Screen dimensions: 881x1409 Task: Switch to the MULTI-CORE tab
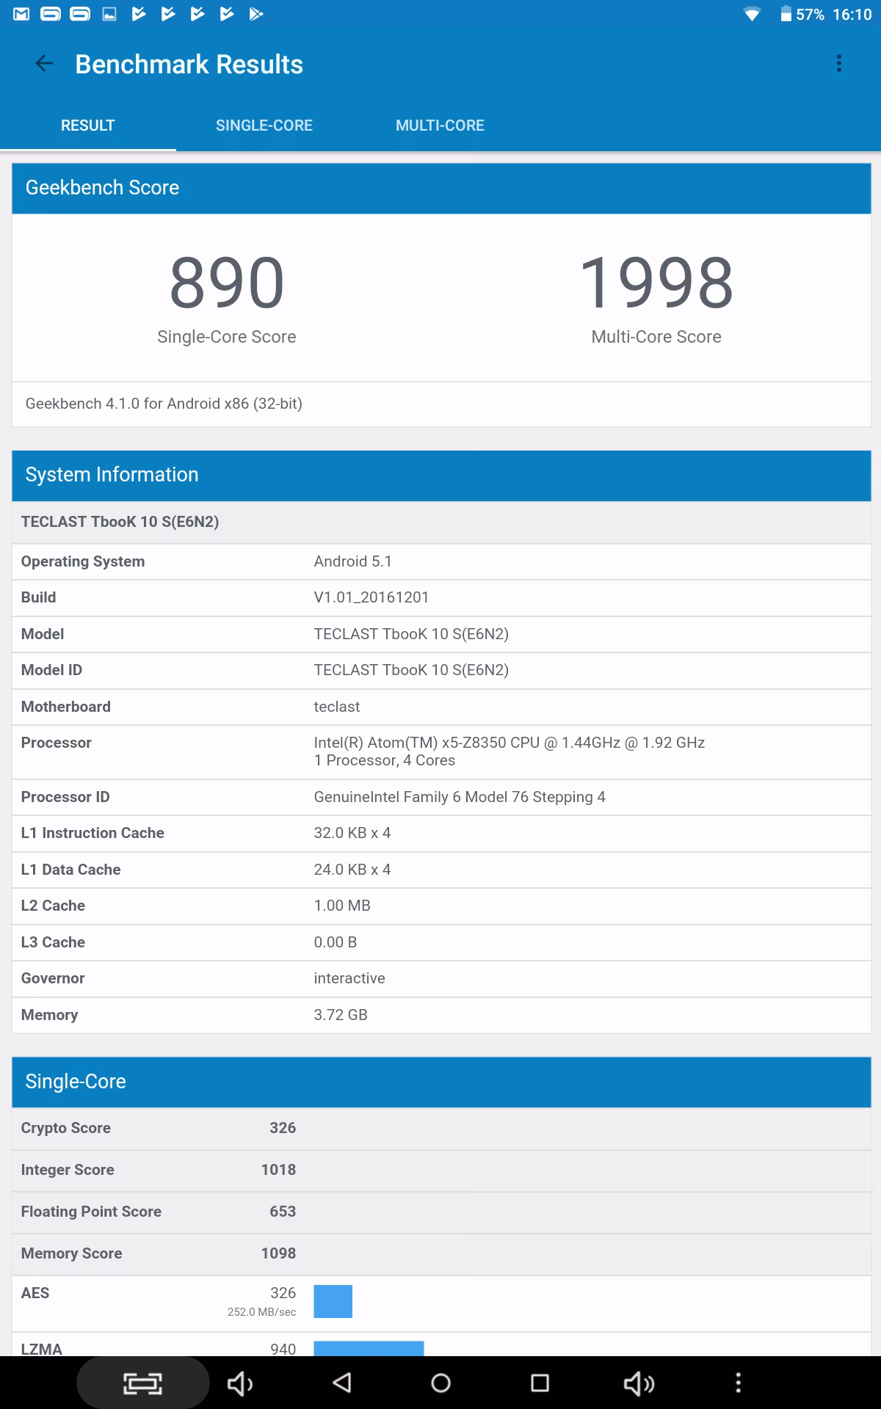pos(440,125)
